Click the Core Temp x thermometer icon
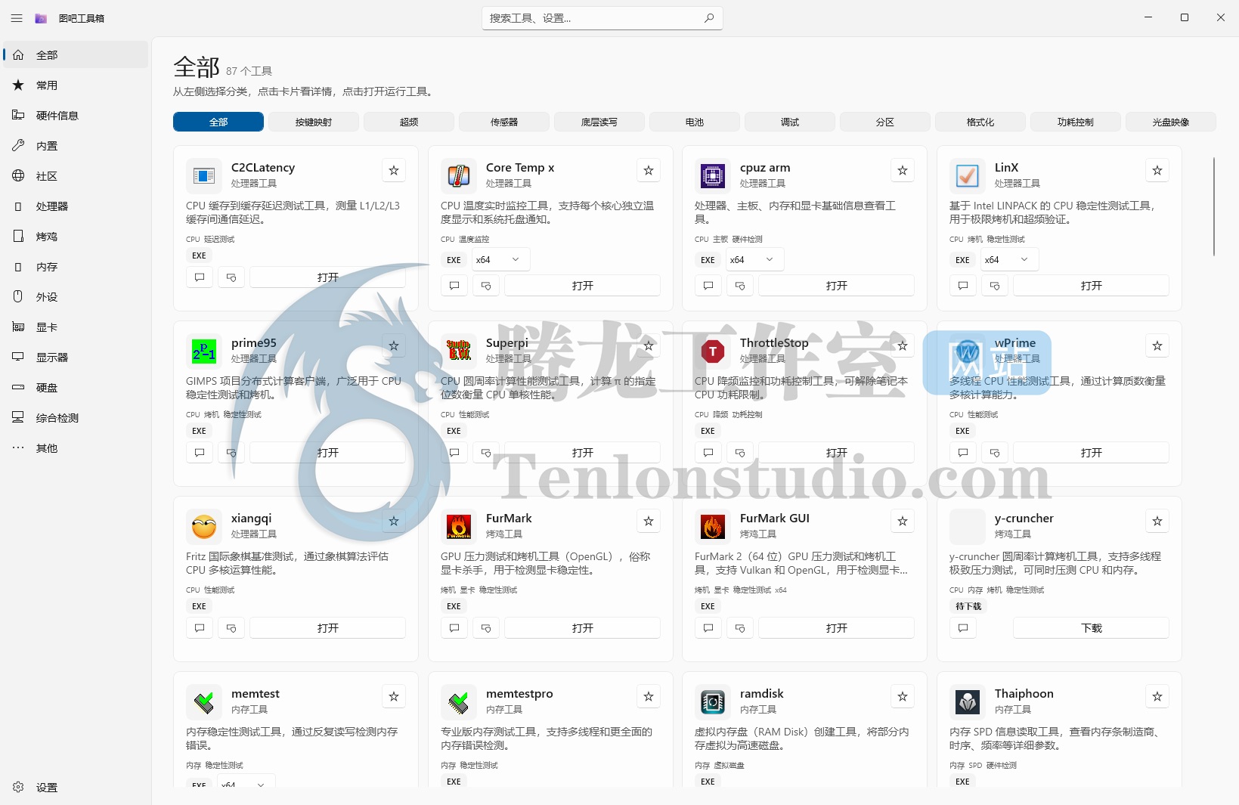The height and width of the screenshot is (805, 1239). pos(459,176)
